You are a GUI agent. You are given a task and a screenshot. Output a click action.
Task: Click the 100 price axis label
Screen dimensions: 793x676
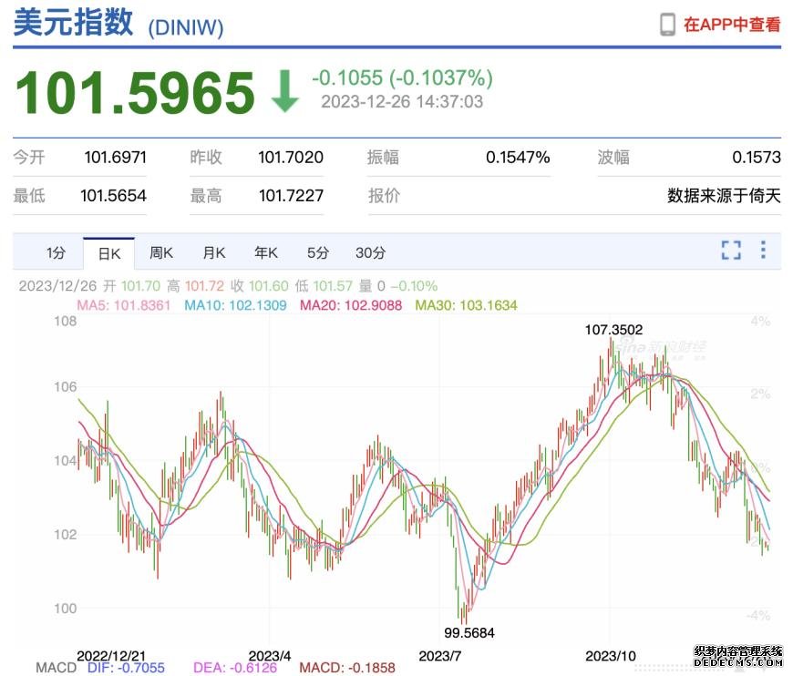point(66,609)
